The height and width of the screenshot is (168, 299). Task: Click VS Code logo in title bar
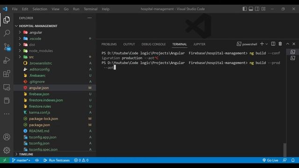[x=5, y=9]
